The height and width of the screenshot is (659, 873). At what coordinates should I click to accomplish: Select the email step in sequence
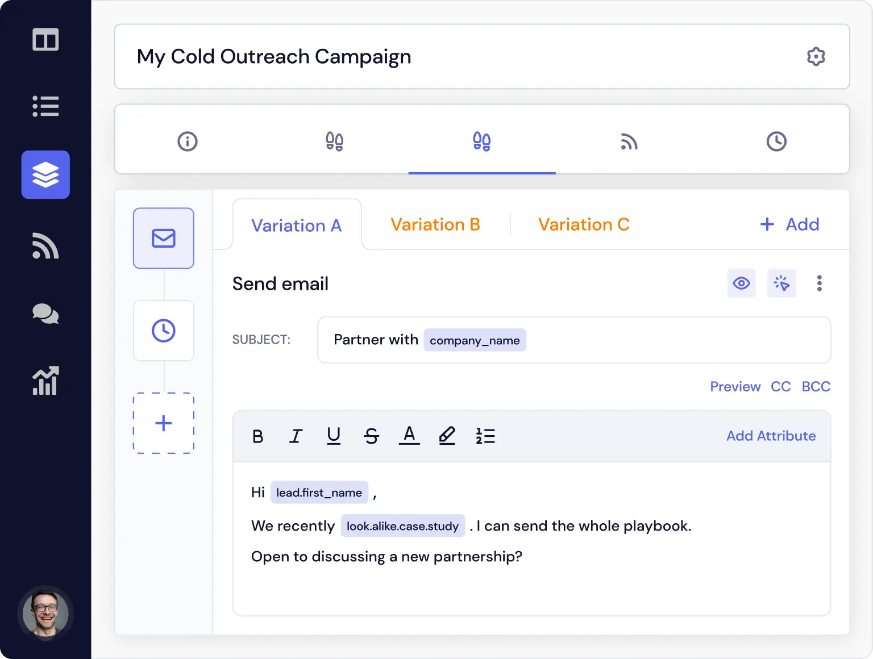pyautogui.click(x=164, y=238)
